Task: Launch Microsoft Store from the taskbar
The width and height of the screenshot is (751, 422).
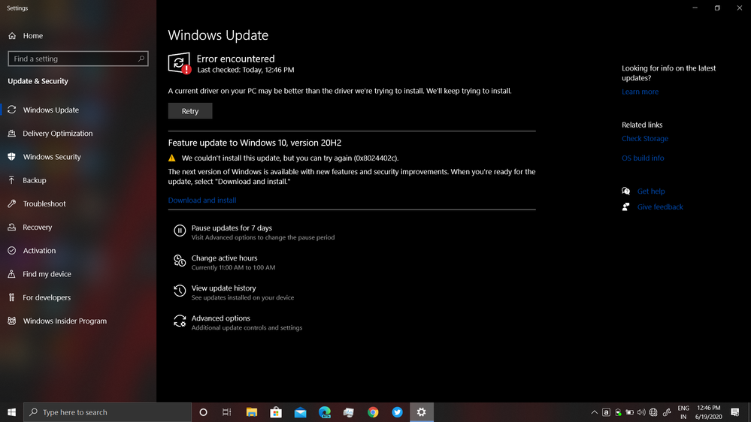Action: click(276, 412)
